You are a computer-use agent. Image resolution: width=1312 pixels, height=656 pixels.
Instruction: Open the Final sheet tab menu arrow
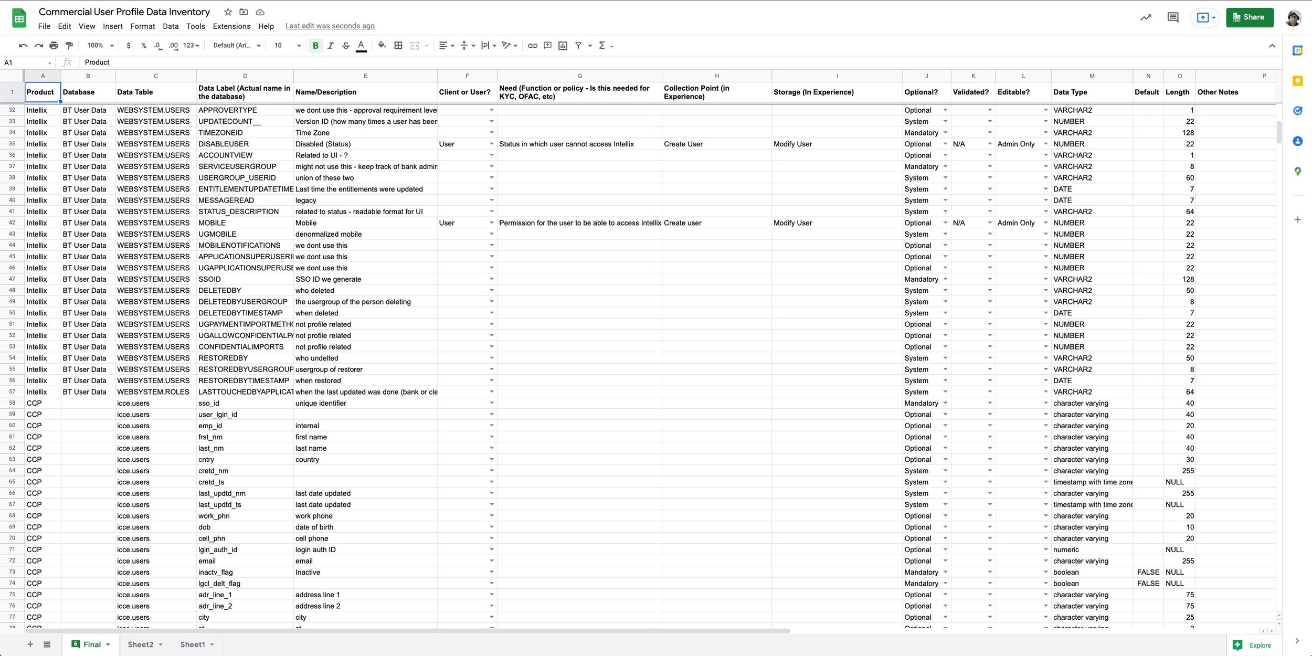(x=108, y=644)
